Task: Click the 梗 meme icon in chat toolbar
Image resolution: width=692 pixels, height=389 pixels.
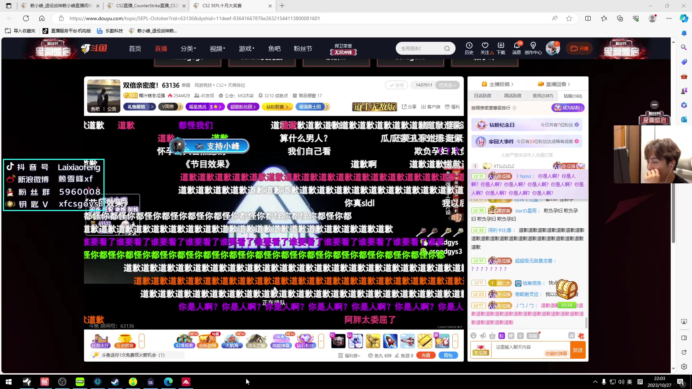Action: click(511, 336)
